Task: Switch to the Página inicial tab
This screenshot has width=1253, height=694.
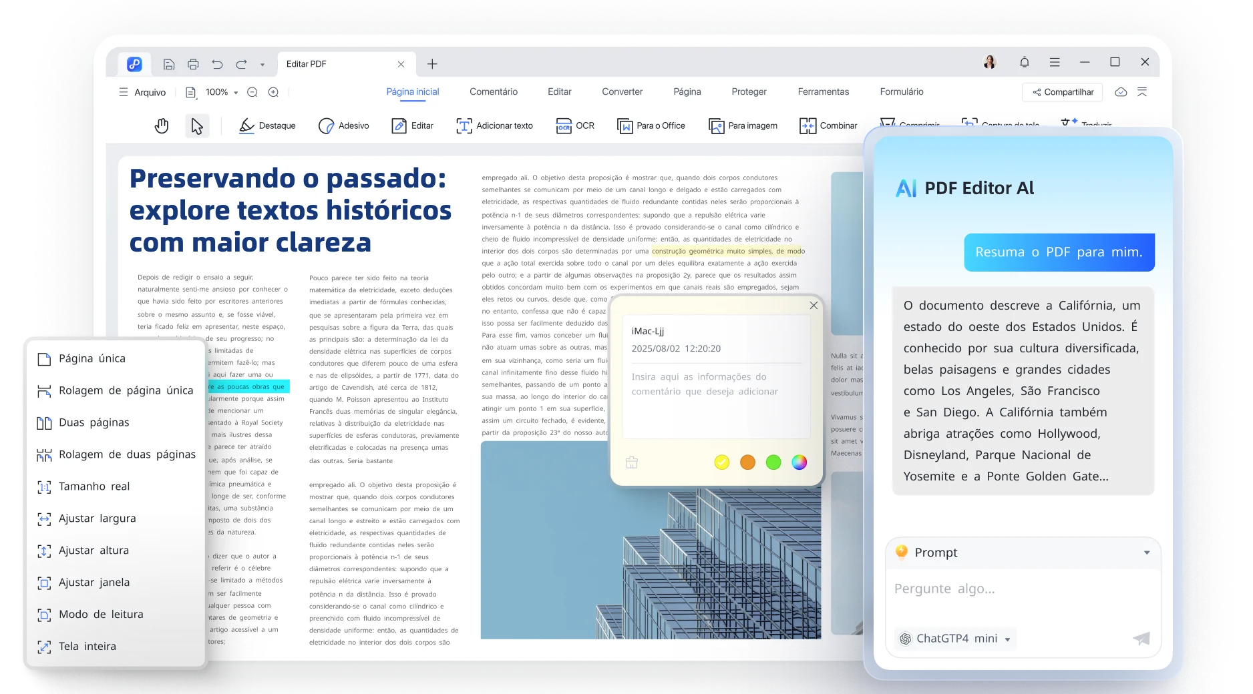Action: click(x=413, y=91)
